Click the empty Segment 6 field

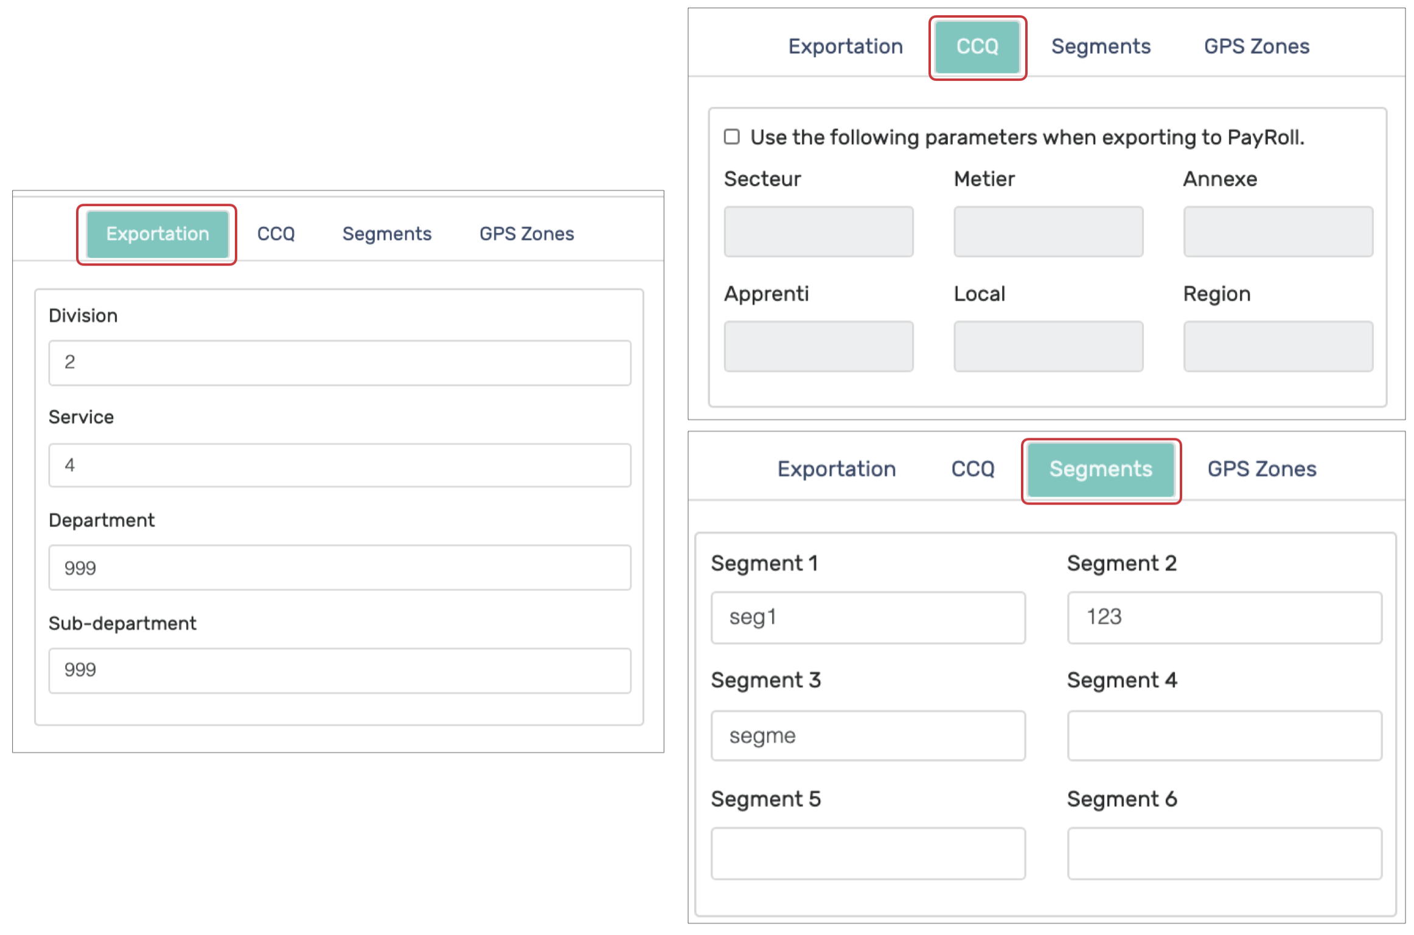coord(1224,854)
